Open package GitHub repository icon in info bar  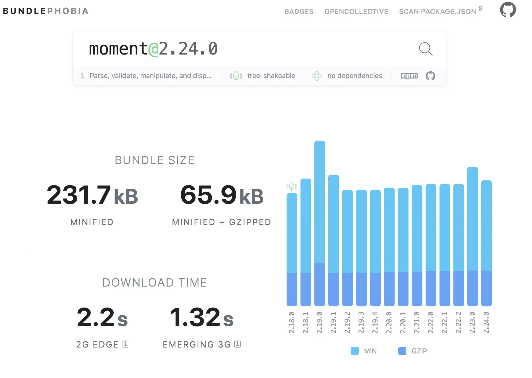point(430,76)
